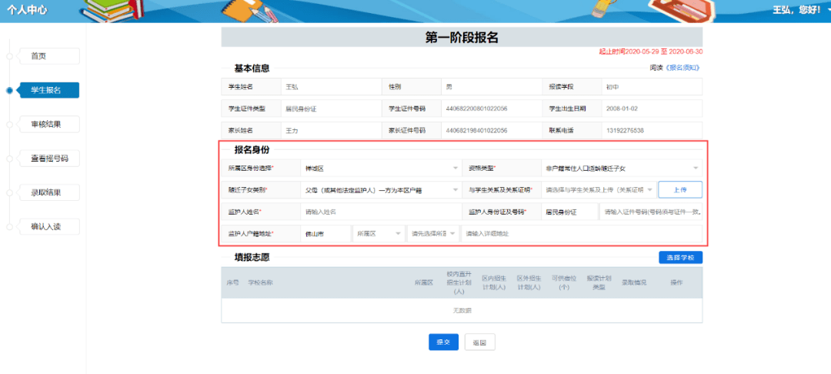Go to 查看摇号码 in sidebar

pyautogui.click(x=48, y=159)
